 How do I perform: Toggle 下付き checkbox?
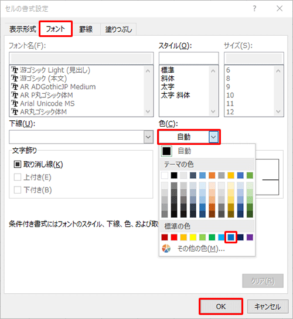click(17, 190)
